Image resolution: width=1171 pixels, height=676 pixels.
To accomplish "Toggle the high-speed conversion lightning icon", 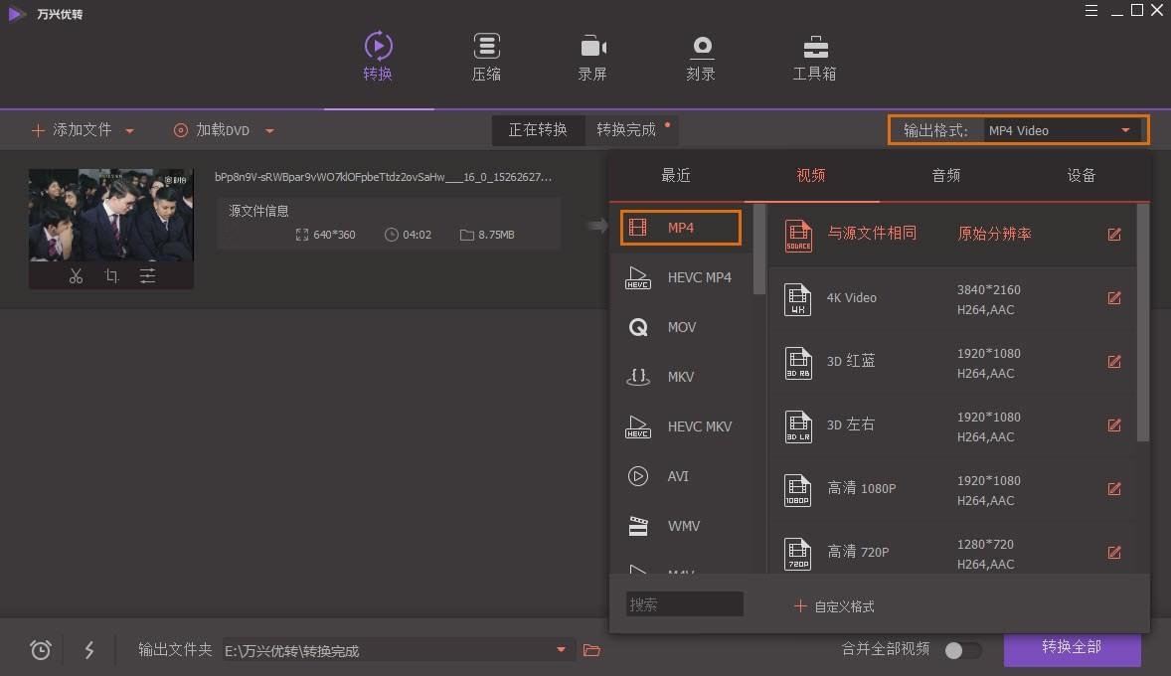I will [x=88, y=650].
